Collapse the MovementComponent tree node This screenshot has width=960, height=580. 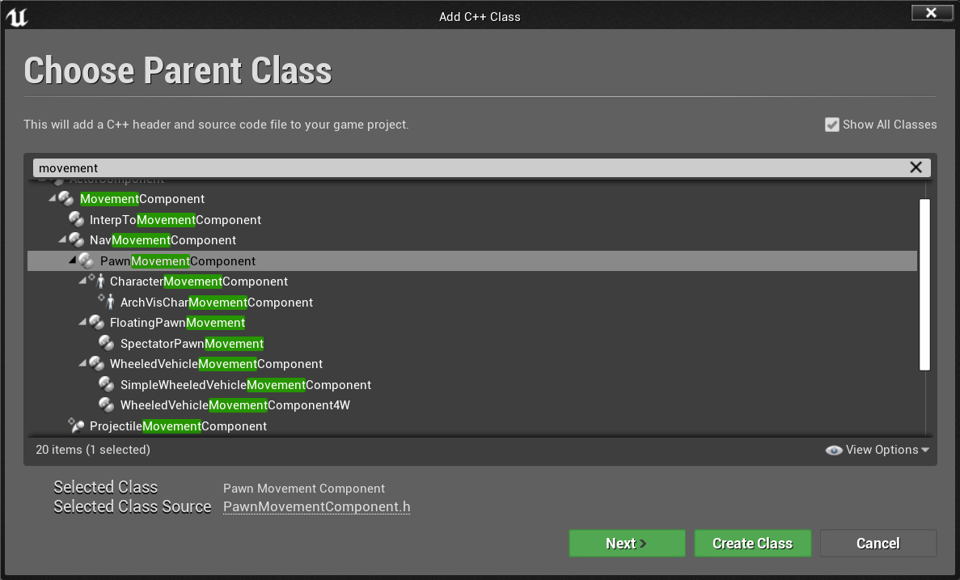click(52, 198)
